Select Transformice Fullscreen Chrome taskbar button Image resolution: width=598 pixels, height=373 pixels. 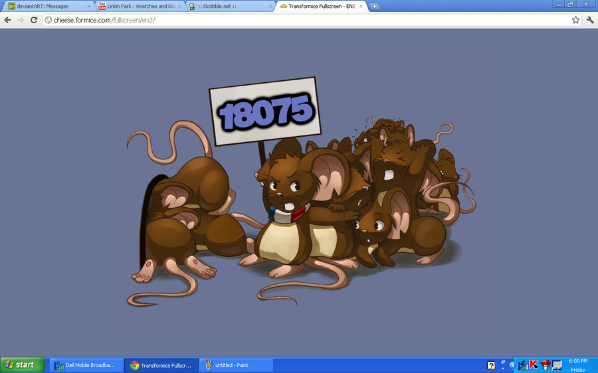click(x=161, y=366)
